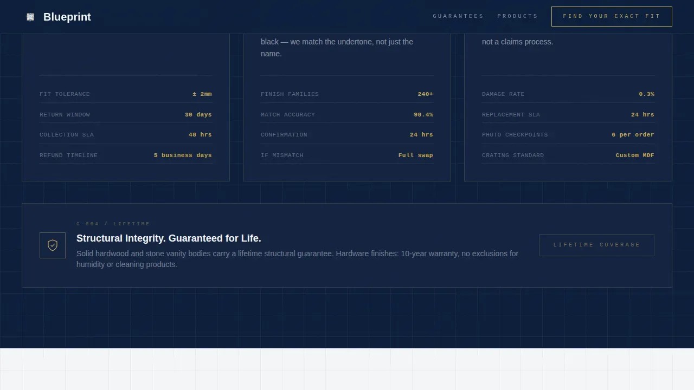Click the Collection SLA 48 hrs row
Screen dimensions: 694x390
(x=126, y=134)
